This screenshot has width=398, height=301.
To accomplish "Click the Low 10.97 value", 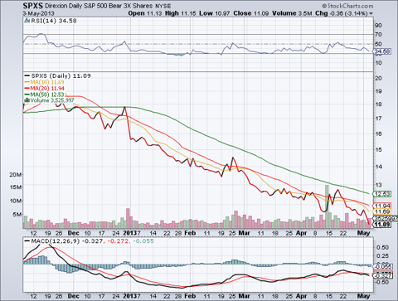I will coord(215,13).
